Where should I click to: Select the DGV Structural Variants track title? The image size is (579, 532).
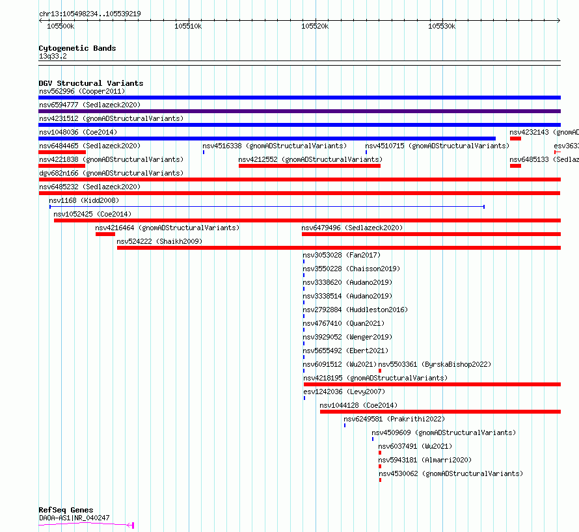point(91,83)
